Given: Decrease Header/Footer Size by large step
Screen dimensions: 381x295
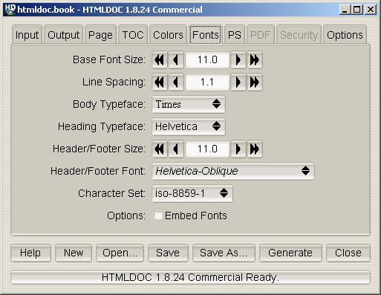Looking at the screenshot, I should (x=160, y=149).
